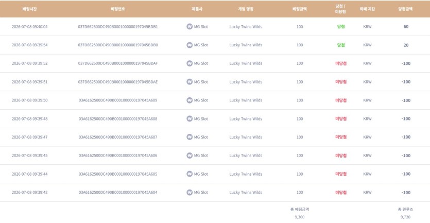Click MG Slot icon in 09:39:42 row
This screenshot has width=430, height=223.
(190, 192)
